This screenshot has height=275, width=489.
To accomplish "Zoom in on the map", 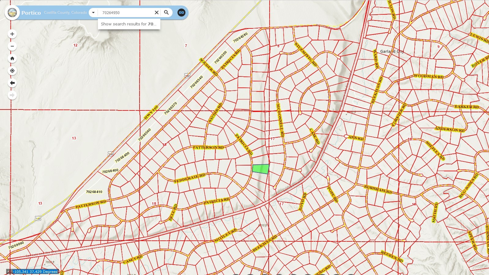I will [x=12, y=34].
